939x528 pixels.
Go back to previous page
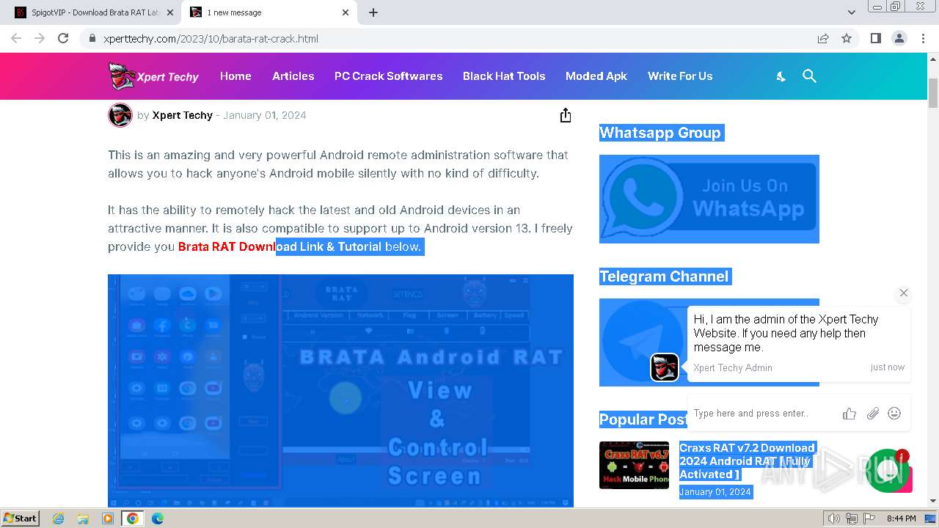click(x=16, y=38)
